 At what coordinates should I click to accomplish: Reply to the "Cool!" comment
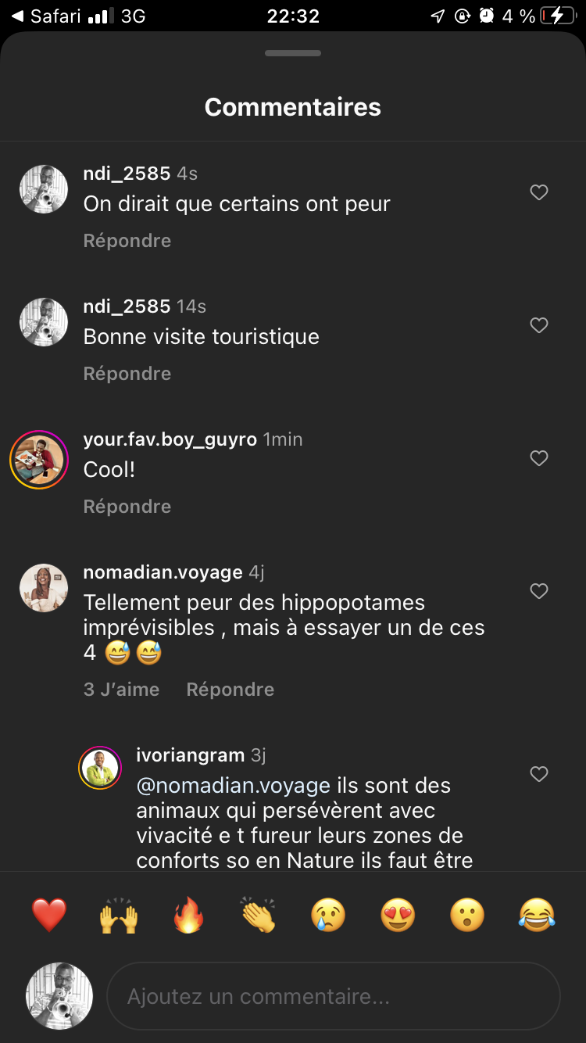coord(127,507)
